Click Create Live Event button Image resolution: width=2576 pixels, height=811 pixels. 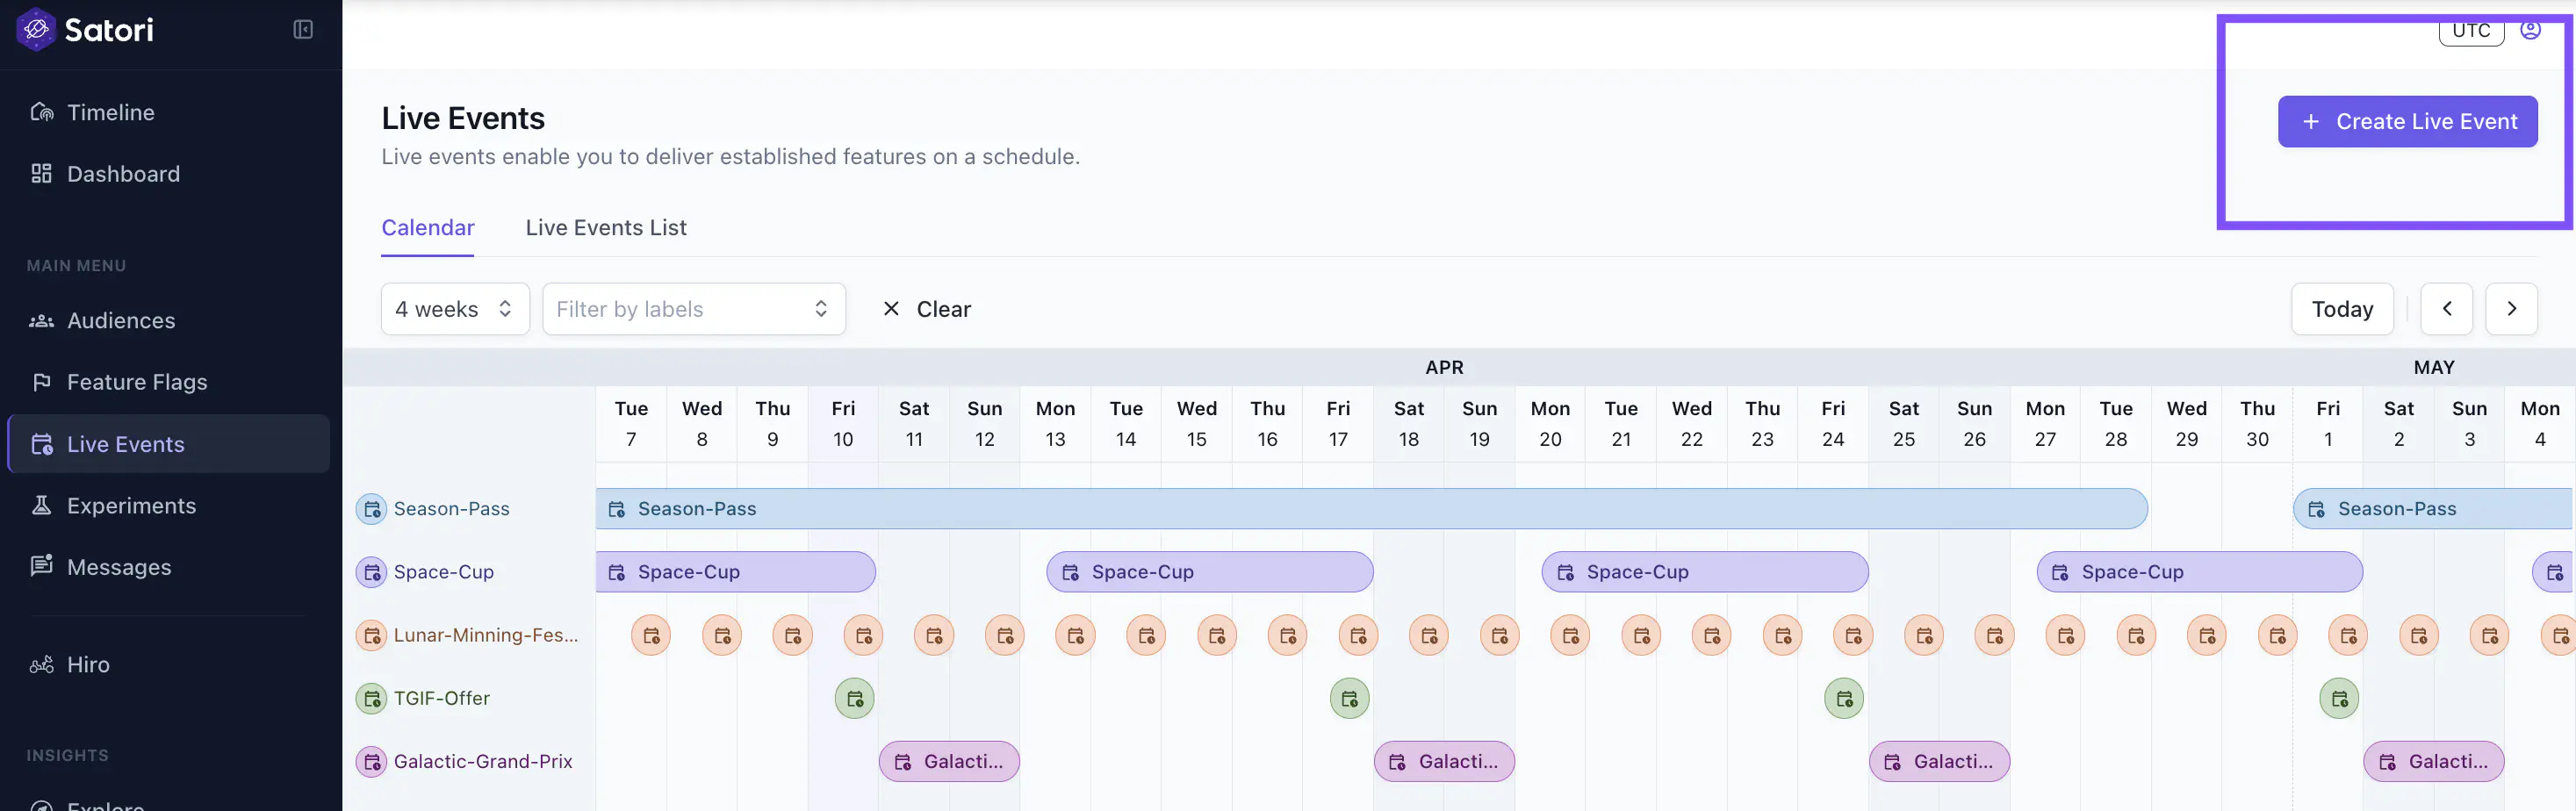pyautogui.click(x=2407, y=122)
